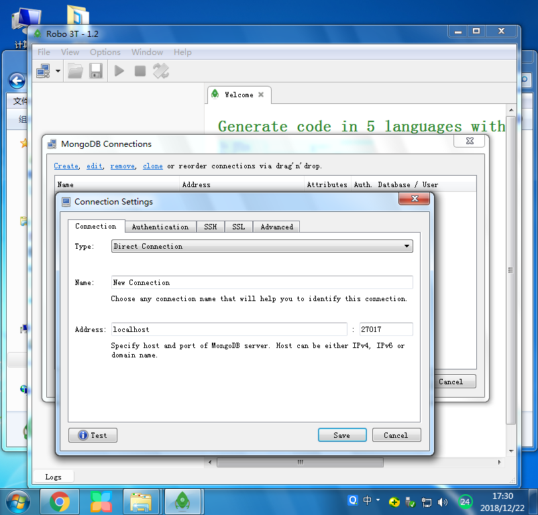Open the Options menu
Viewport: 538px width, 515px height.
coord(105,52)
